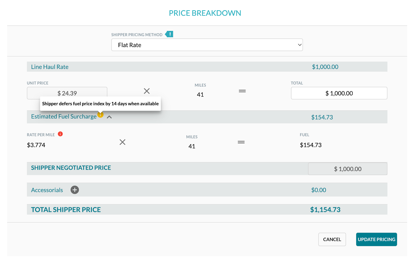Click the Update Pricing button

tap(376, 239)
